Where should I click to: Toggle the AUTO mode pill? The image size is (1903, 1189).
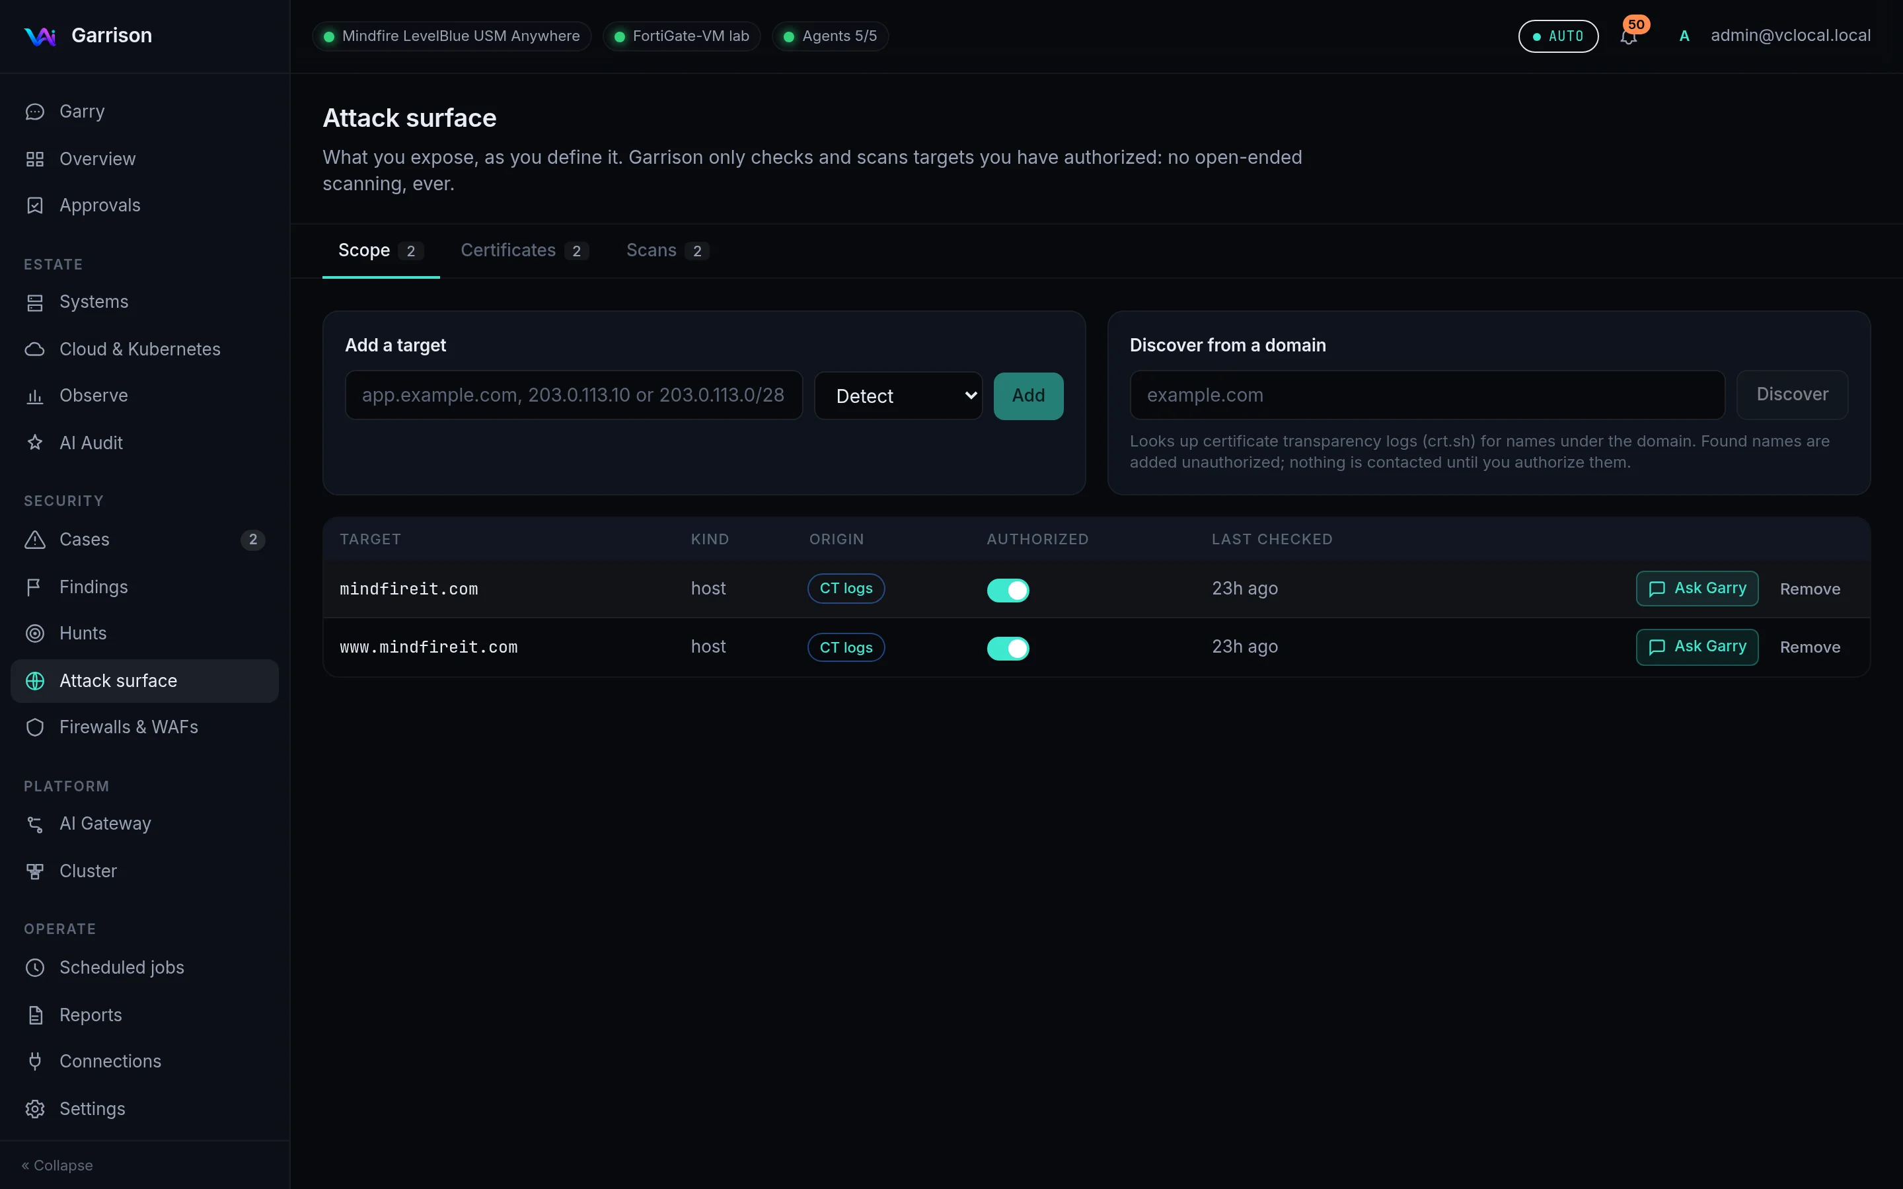point(1558,36)
